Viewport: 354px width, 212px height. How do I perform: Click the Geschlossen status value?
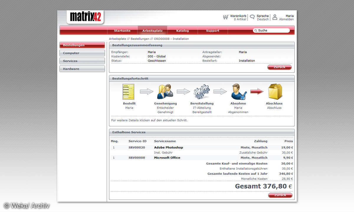pos(157,61)
